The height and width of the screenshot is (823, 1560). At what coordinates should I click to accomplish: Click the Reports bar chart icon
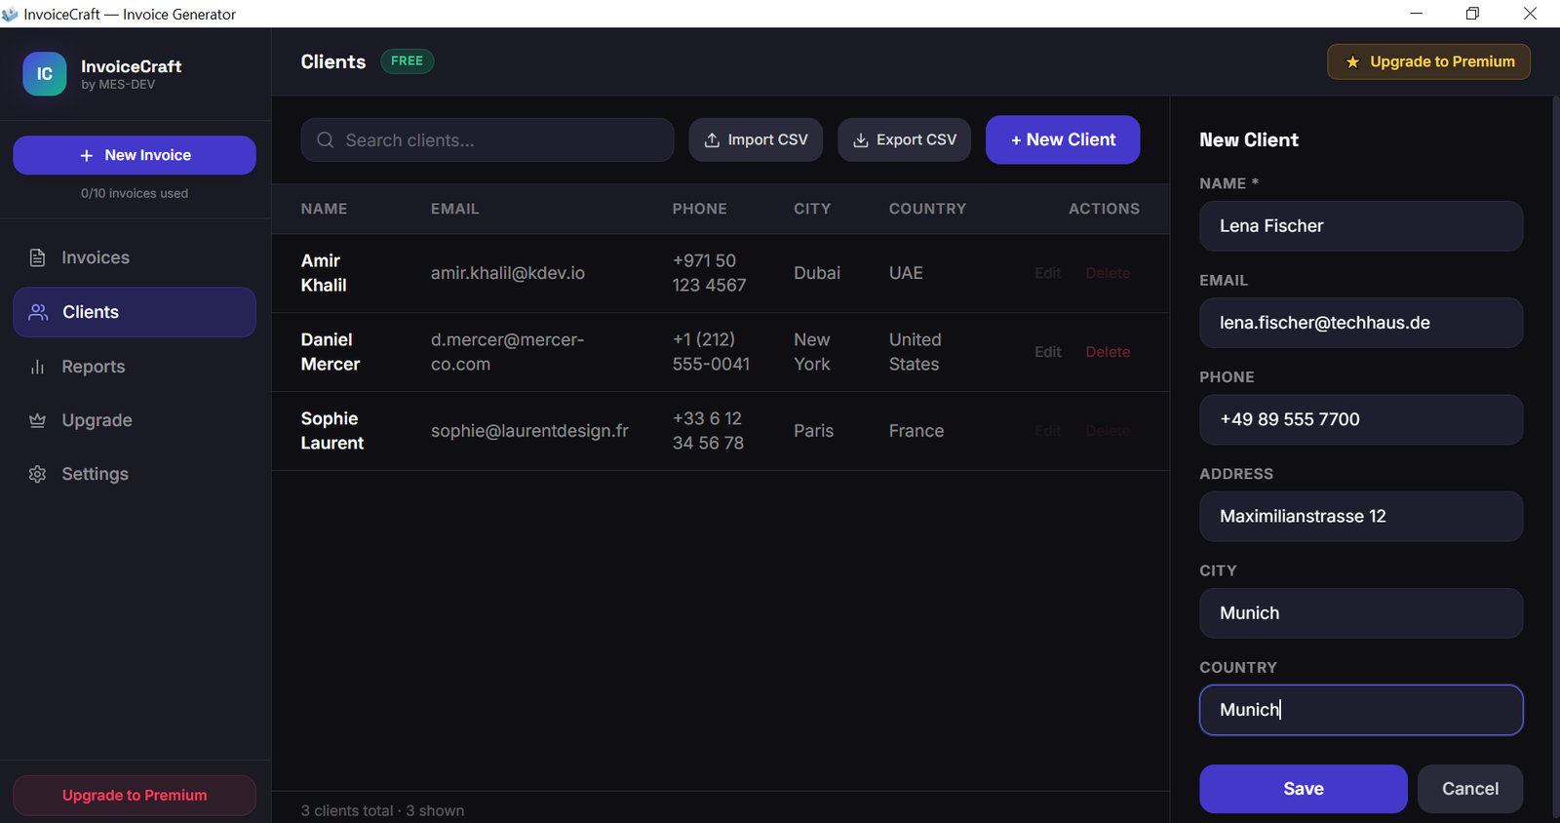pyautogui.click(x=37, y=367)
